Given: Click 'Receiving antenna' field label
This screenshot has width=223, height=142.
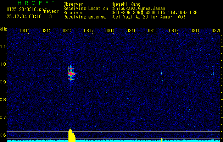Looking at the screenshot, I should (84, 17).
